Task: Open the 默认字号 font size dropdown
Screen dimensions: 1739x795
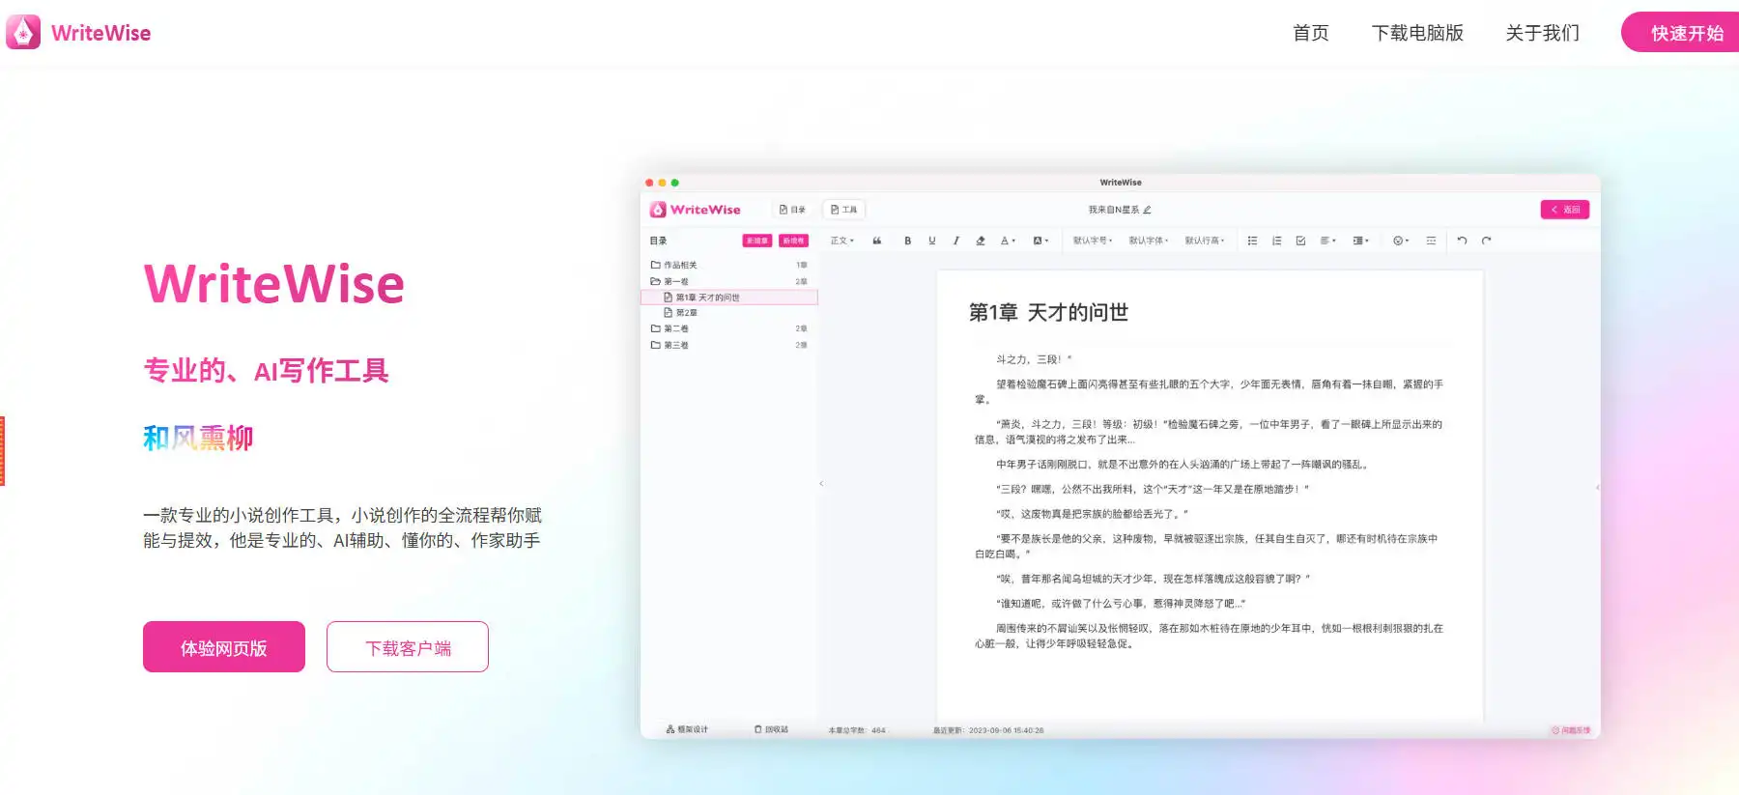Action: (1093, 241)
